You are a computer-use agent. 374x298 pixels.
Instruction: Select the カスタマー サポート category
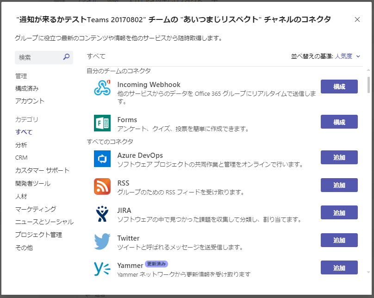click(42, 170)
